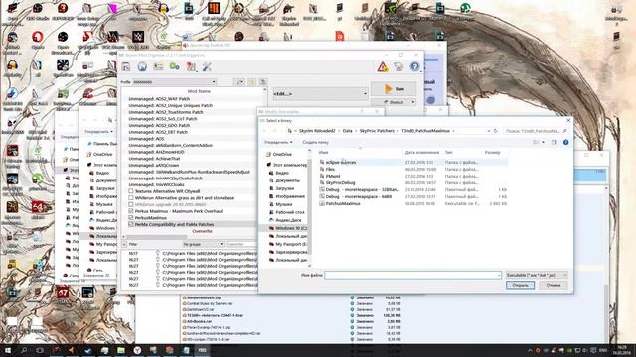Click the Имя файла input field
Screen dimensions: 636x357
413,275
